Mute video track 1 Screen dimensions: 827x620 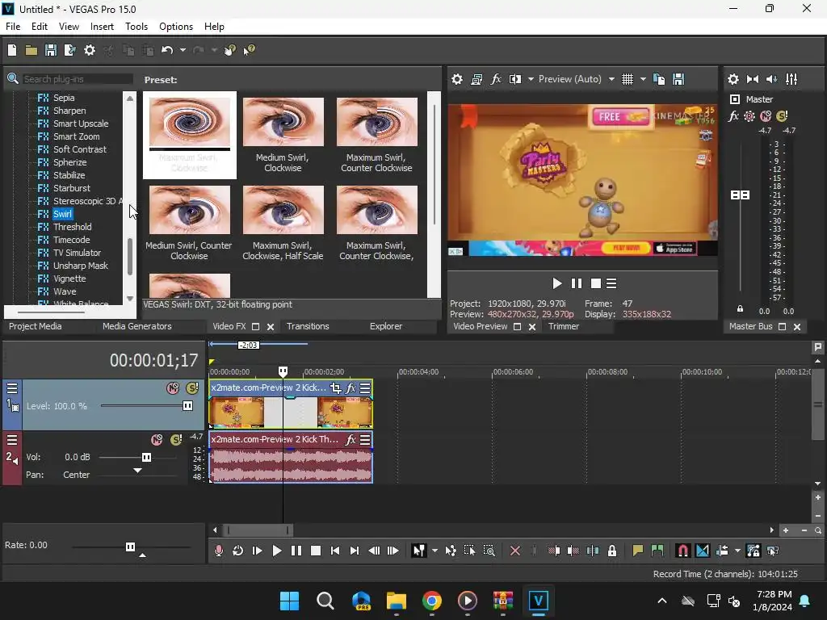173,388
